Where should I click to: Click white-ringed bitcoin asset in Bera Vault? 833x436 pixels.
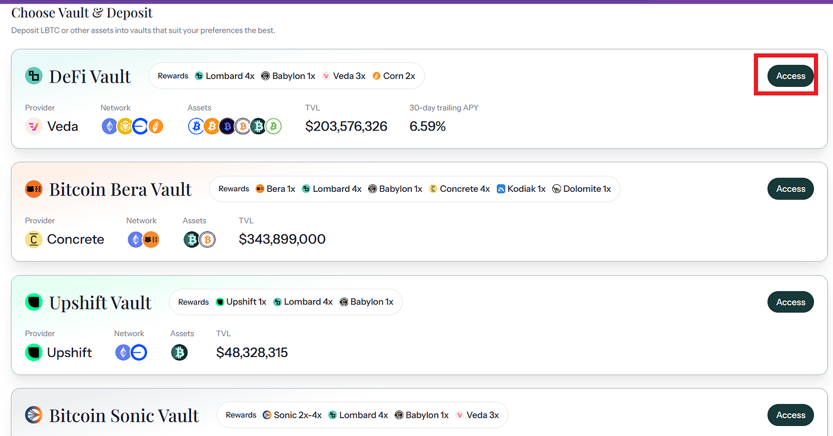coord(207,239)
